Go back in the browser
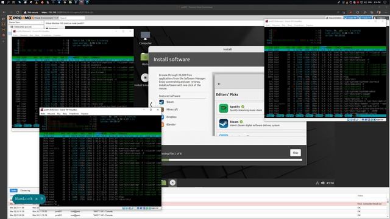Image resolution: width=390 pixels, height=219 pixels. point(4,12)
